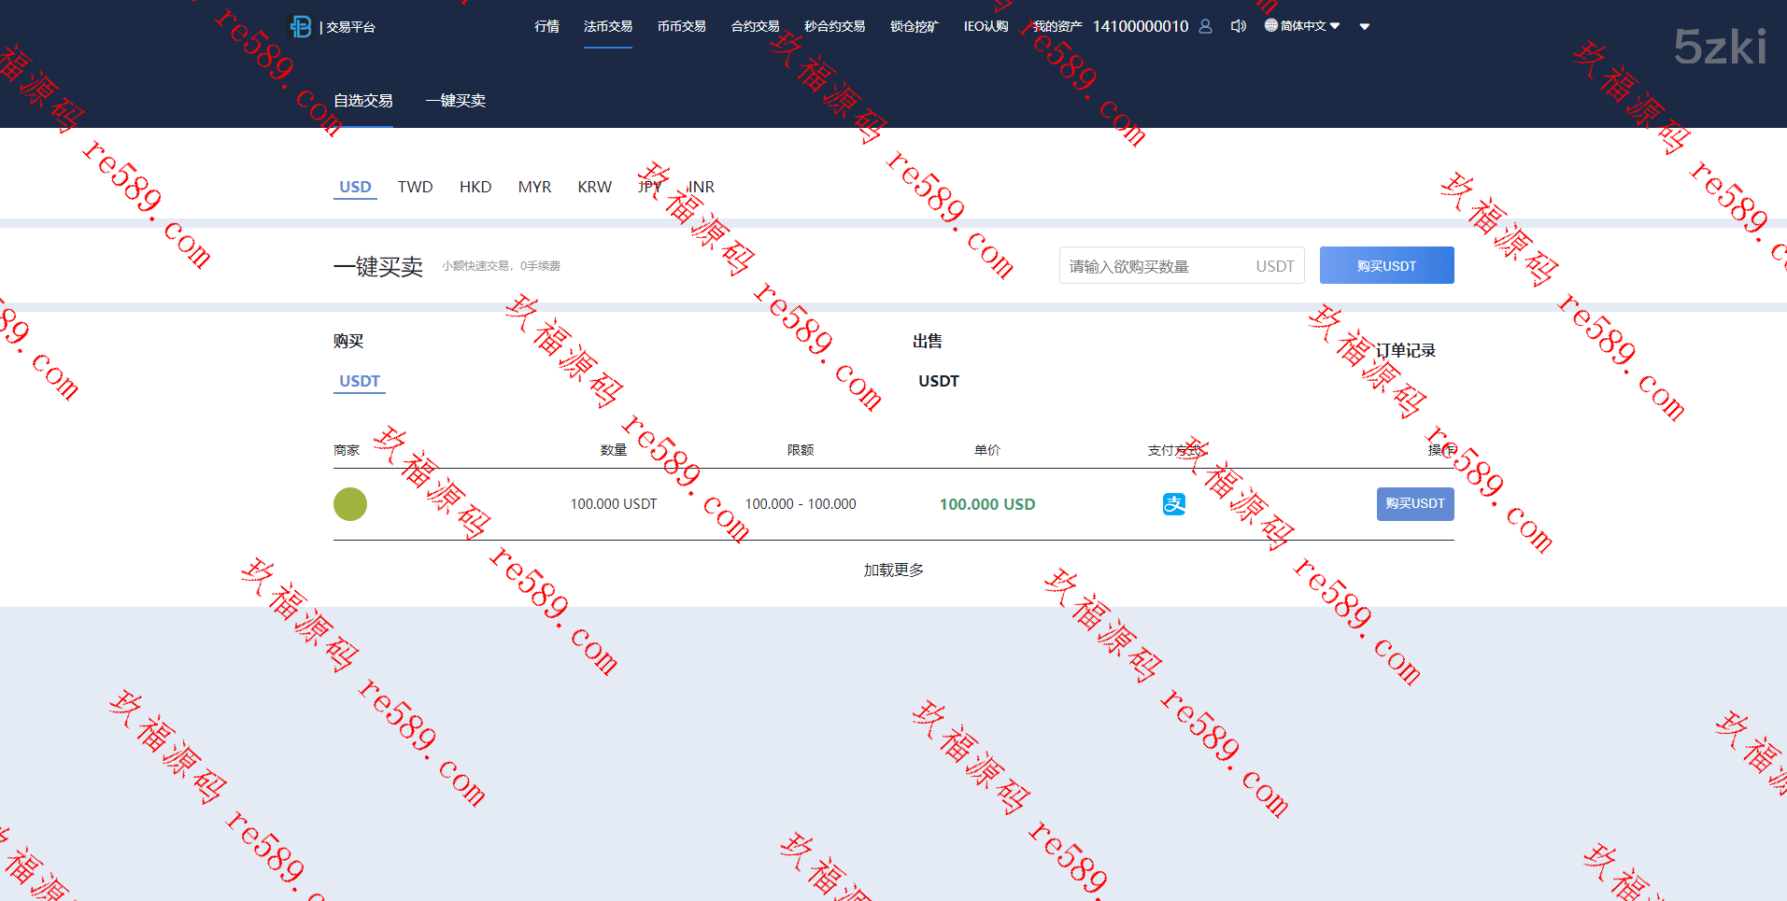Select the TWD currency tab
This screenshot has width=1787, height=901.
pos(415,187)
